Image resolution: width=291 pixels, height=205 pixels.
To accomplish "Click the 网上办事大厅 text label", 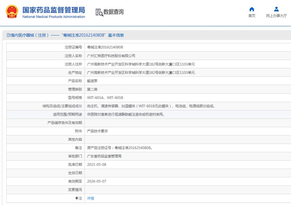I will 276,16.
